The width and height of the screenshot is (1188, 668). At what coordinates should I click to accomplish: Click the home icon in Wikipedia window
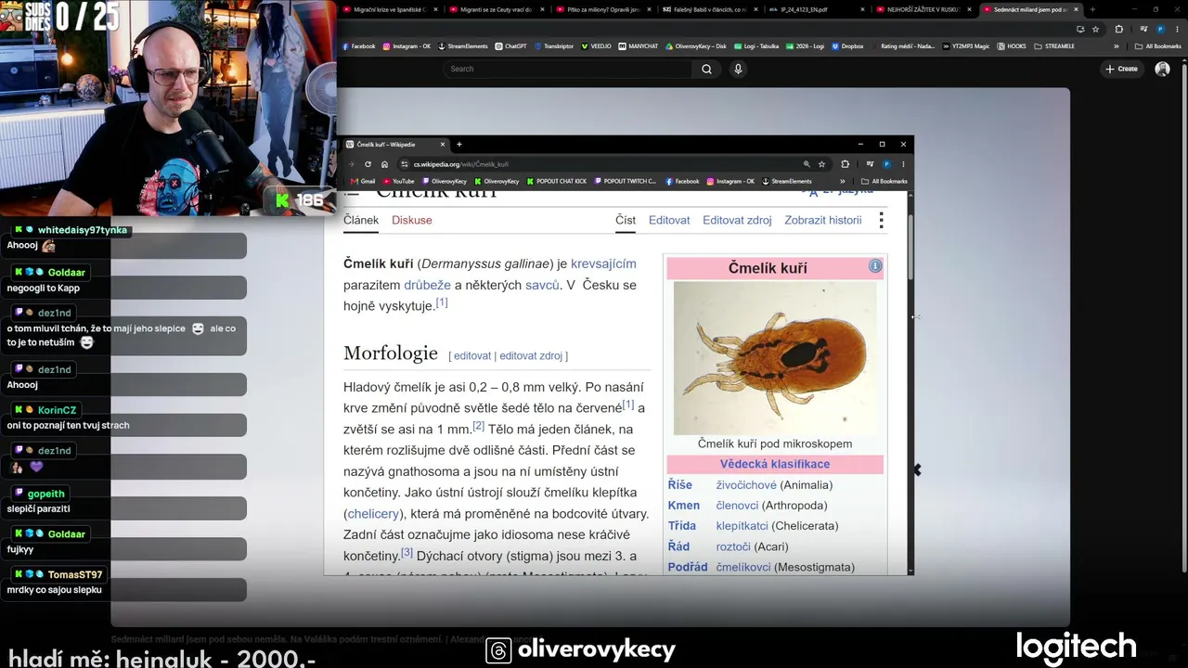click(384, 164)
